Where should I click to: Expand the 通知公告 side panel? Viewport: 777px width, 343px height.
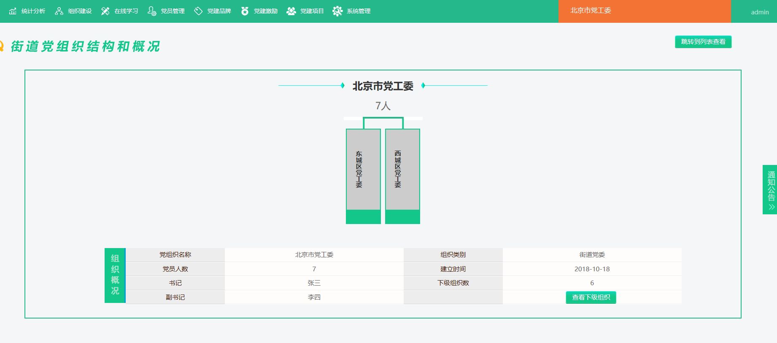771,189
